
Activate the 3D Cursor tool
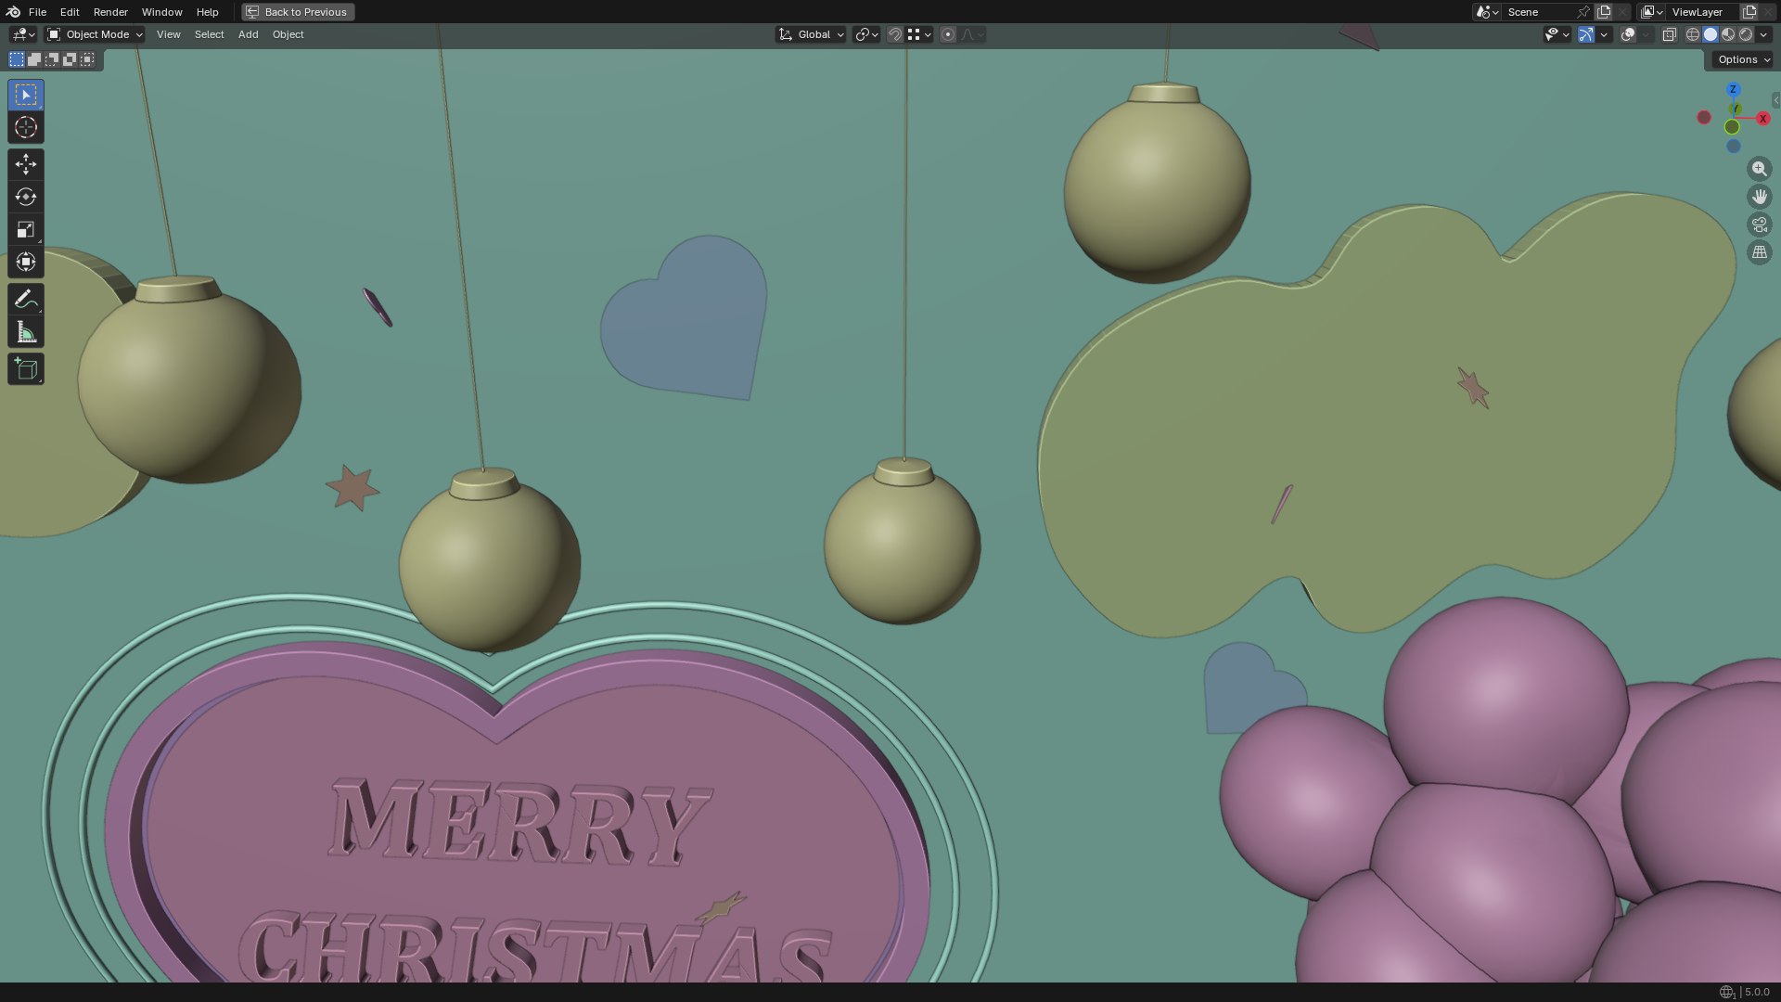coord(26,127)
